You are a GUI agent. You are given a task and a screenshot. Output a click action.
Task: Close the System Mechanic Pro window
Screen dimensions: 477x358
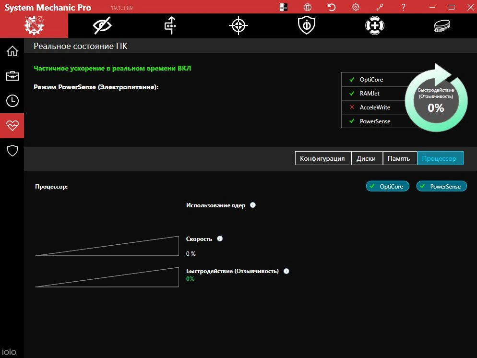pyautogui.click(x=470, y=7)
